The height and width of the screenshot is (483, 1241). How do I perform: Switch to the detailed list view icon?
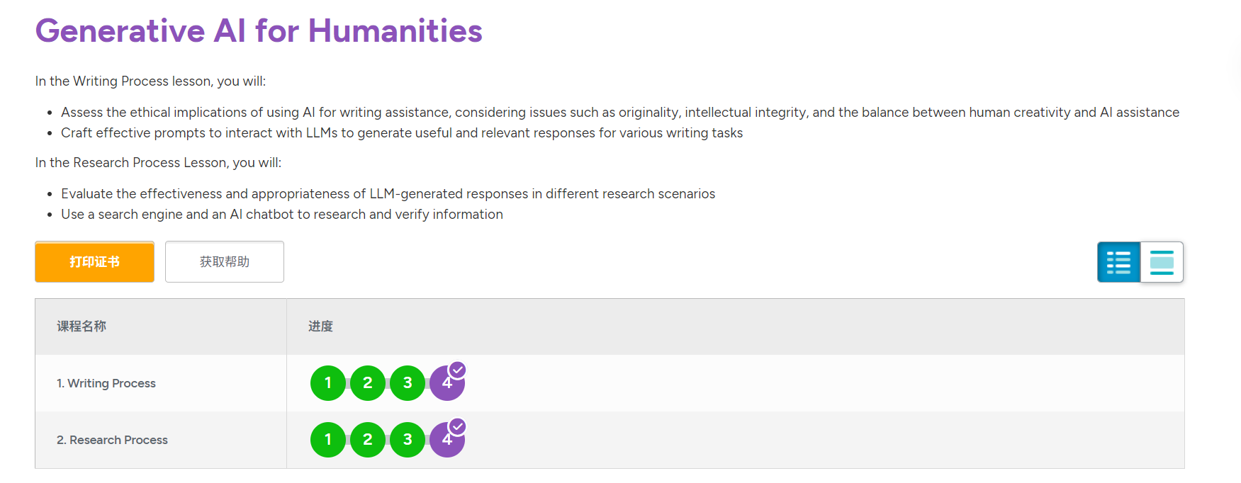click(1118, 262)
